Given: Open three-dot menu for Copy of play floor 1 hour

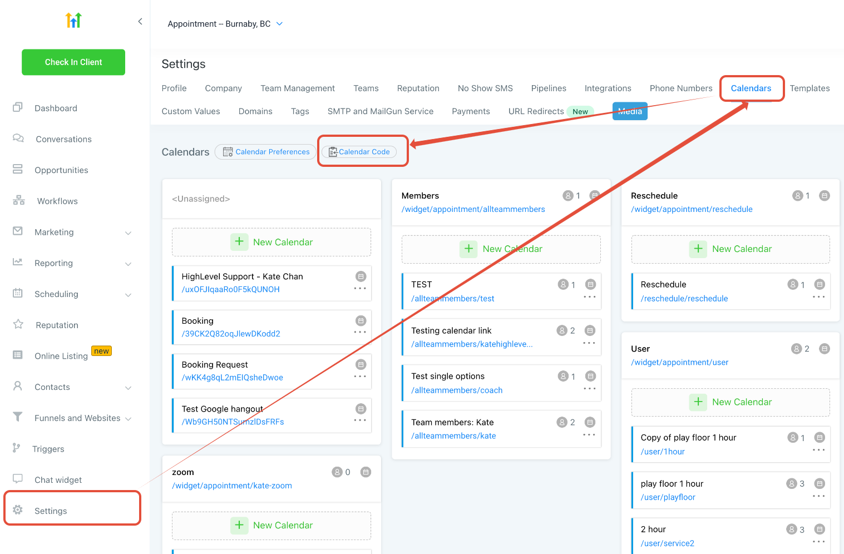Looking at the screenshot, I should [819, 450].
